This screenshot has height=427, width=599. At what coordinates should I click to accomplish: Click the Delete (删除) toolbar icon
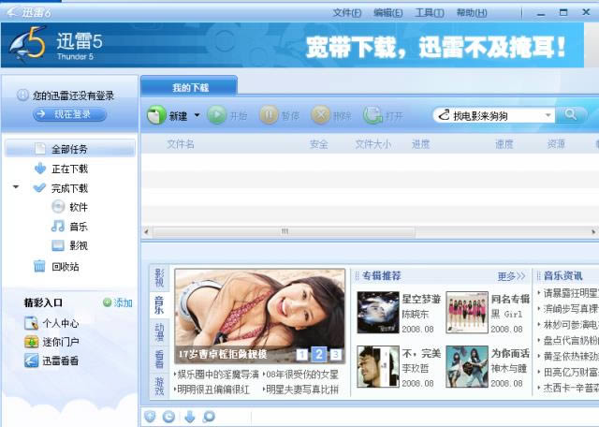[x=320, y=114]
